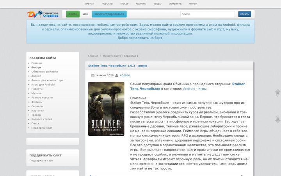Click the искать search button
Viewport: 281px width, 176px height.
click(x=244, y=14)
